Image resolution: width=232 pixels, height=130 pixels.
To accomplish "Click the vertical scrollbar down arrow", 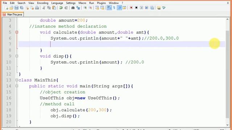I will (228, 125).
